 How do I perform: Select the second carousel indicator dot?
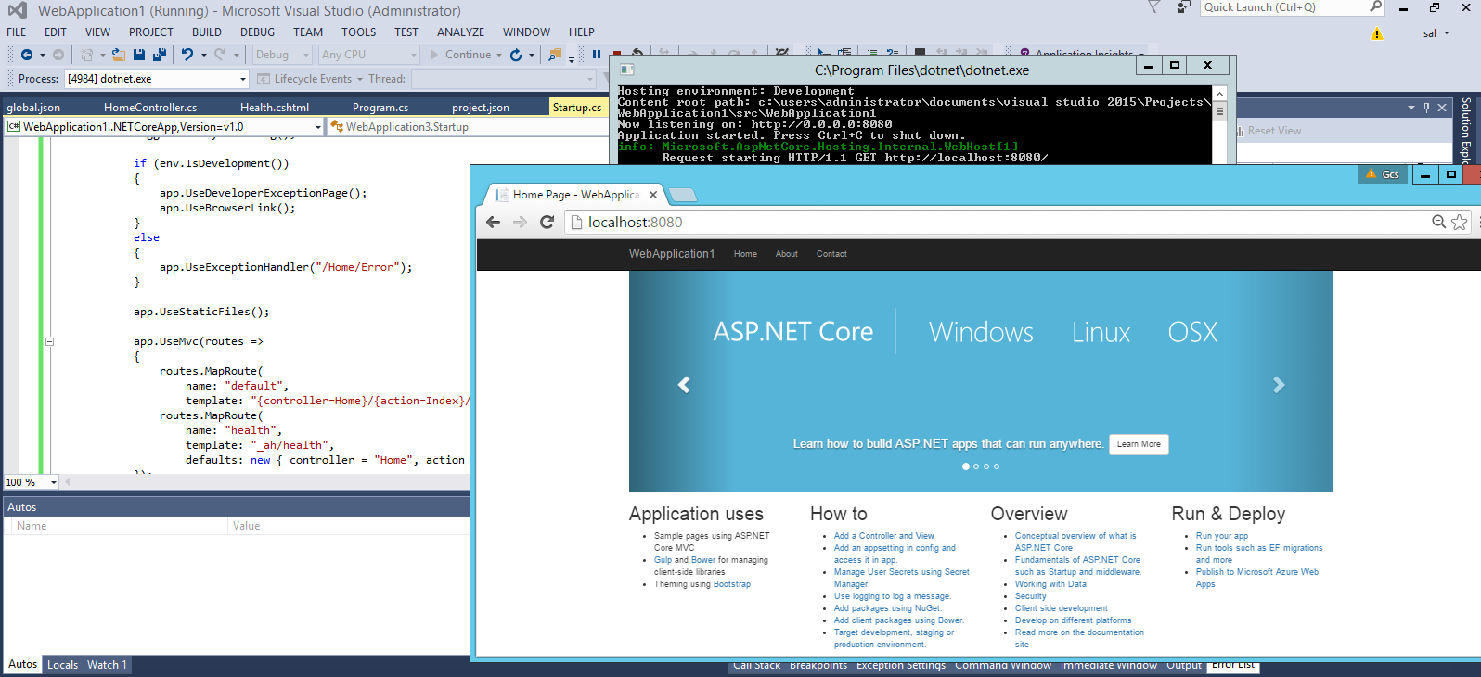click(x=976, y=466)
